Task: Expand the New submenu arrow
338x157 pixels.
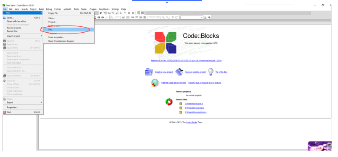Action: [x=41, y=13]
